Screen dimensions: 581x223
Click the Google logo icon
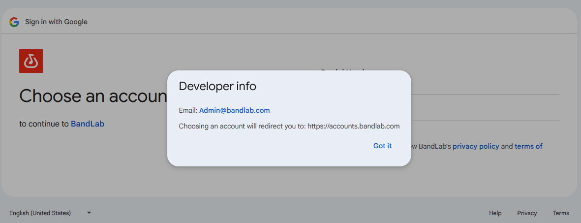click(x=14, y=22)
